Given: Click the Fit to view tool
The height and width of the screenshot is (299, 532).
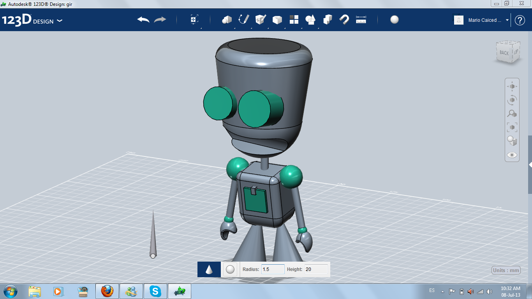Looking at the screenshot, I should click(512, 127).
